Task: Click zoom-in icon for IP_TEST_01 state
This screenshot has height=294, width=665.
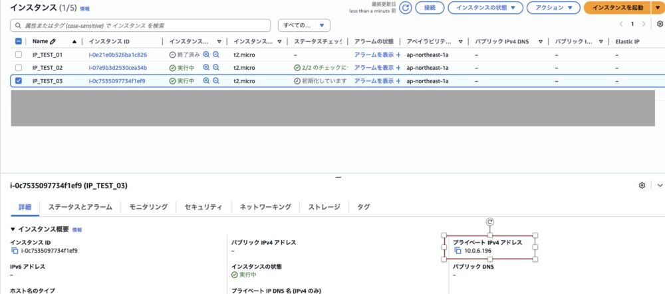Action: pos(206,55)
